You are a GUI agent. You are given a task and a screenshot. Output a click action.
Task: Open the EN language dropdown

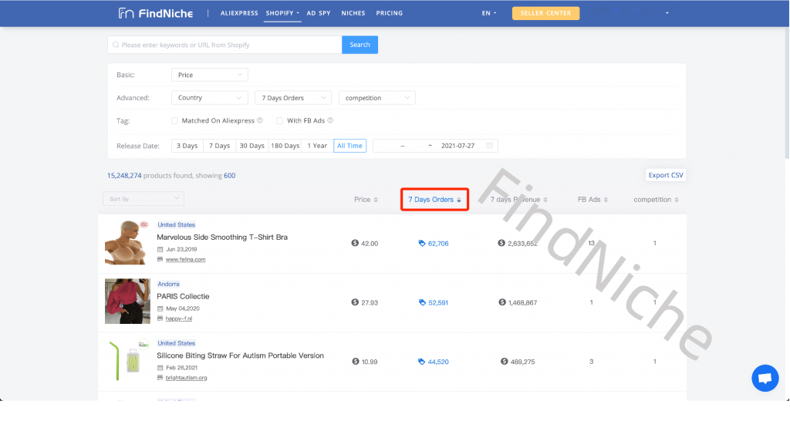tap(488, 13)
